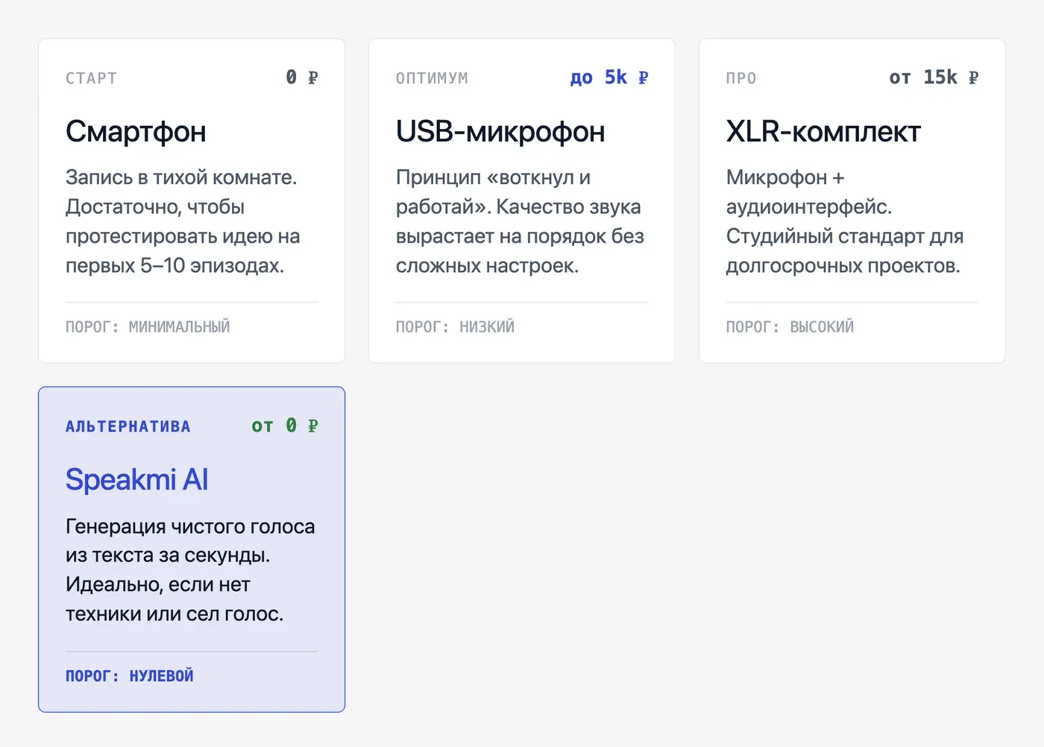This screenshot has width=1044, height=747.
Task: Select the «ОПТИМУМ» tier label
Action: (432, 78)
